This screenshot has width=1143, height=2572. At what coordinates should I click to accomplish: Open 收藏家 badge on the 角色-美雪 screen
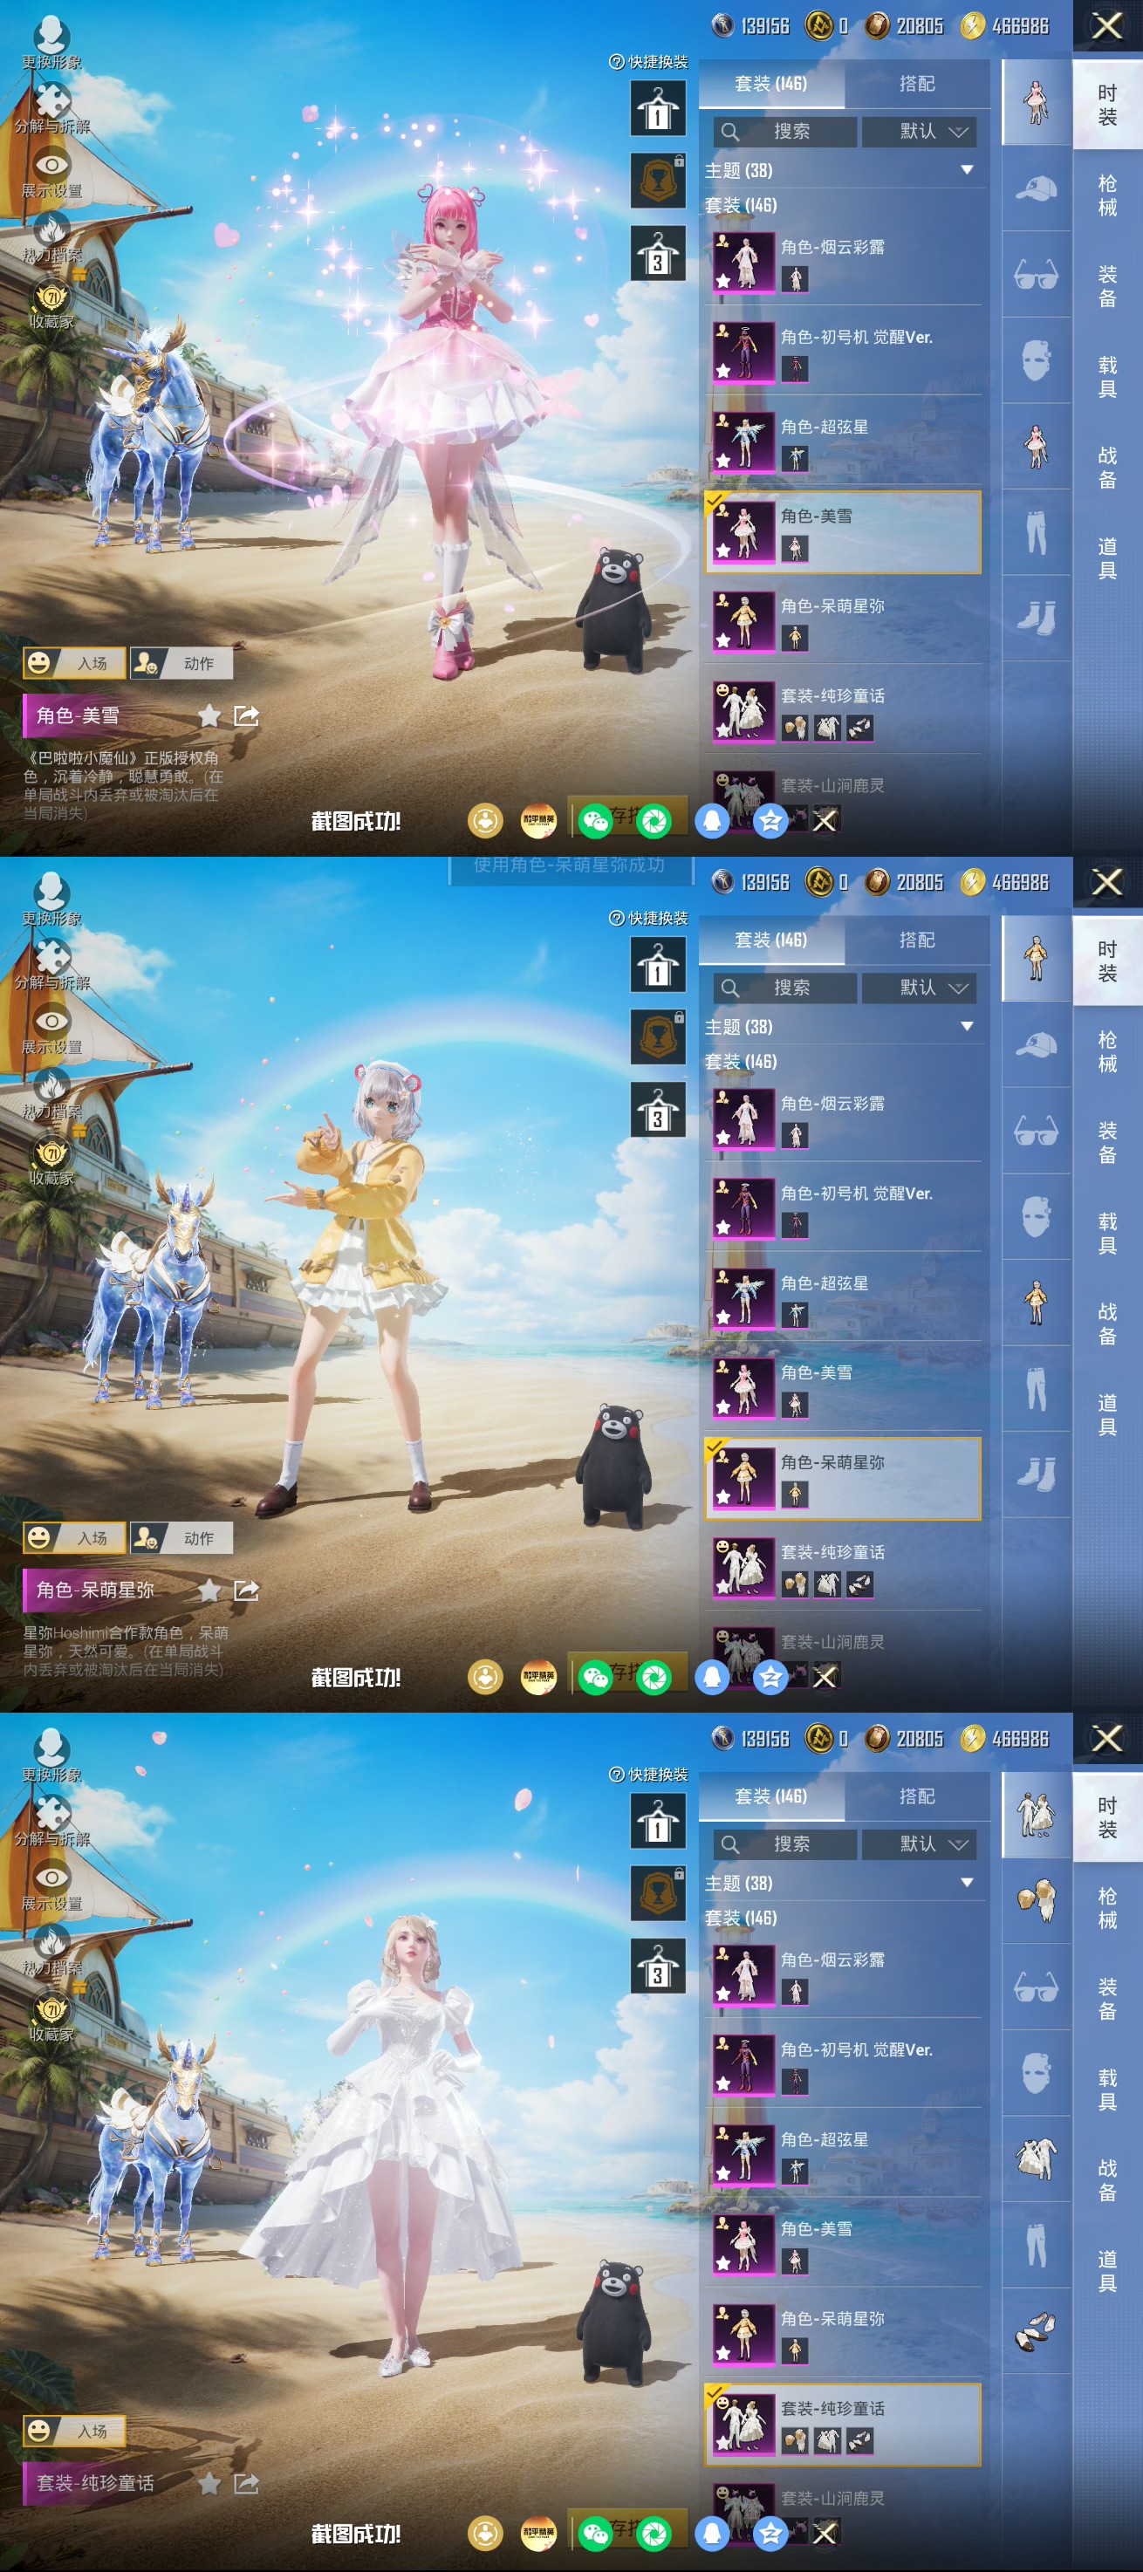coord(51,304)
